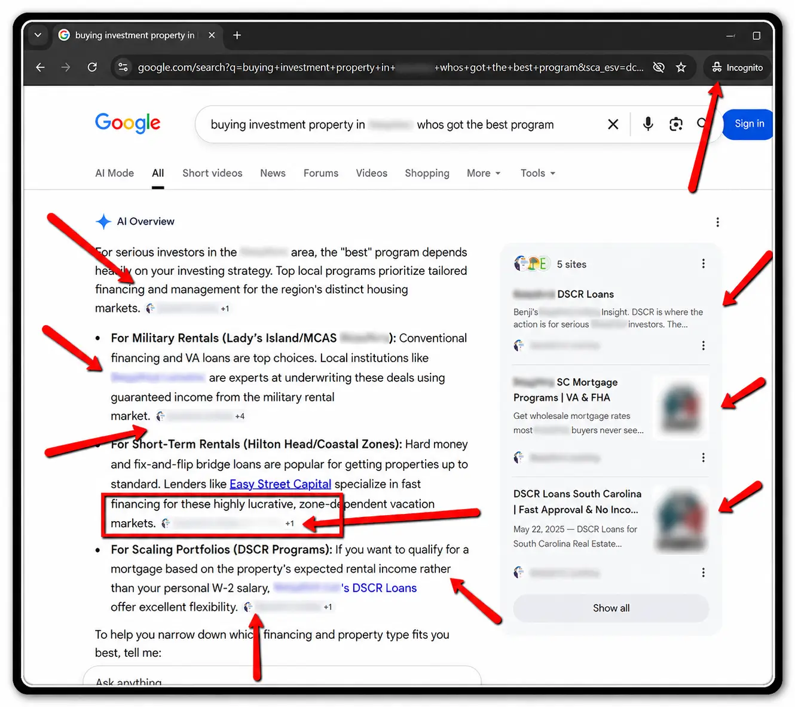The image size is (795, 707).
Task: Switch to AI Mode tab
Action: [114, 173]
